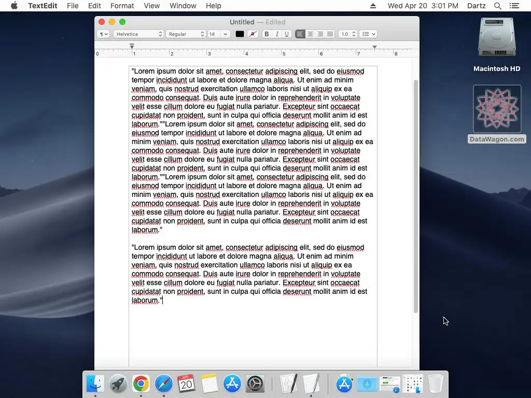
Task: Open the Format menu
Action: [122, 6]
